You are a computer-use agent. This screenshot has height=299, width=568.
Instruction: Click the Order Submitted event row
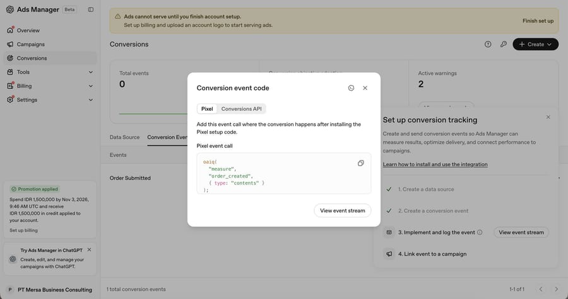tap(131, 178)
